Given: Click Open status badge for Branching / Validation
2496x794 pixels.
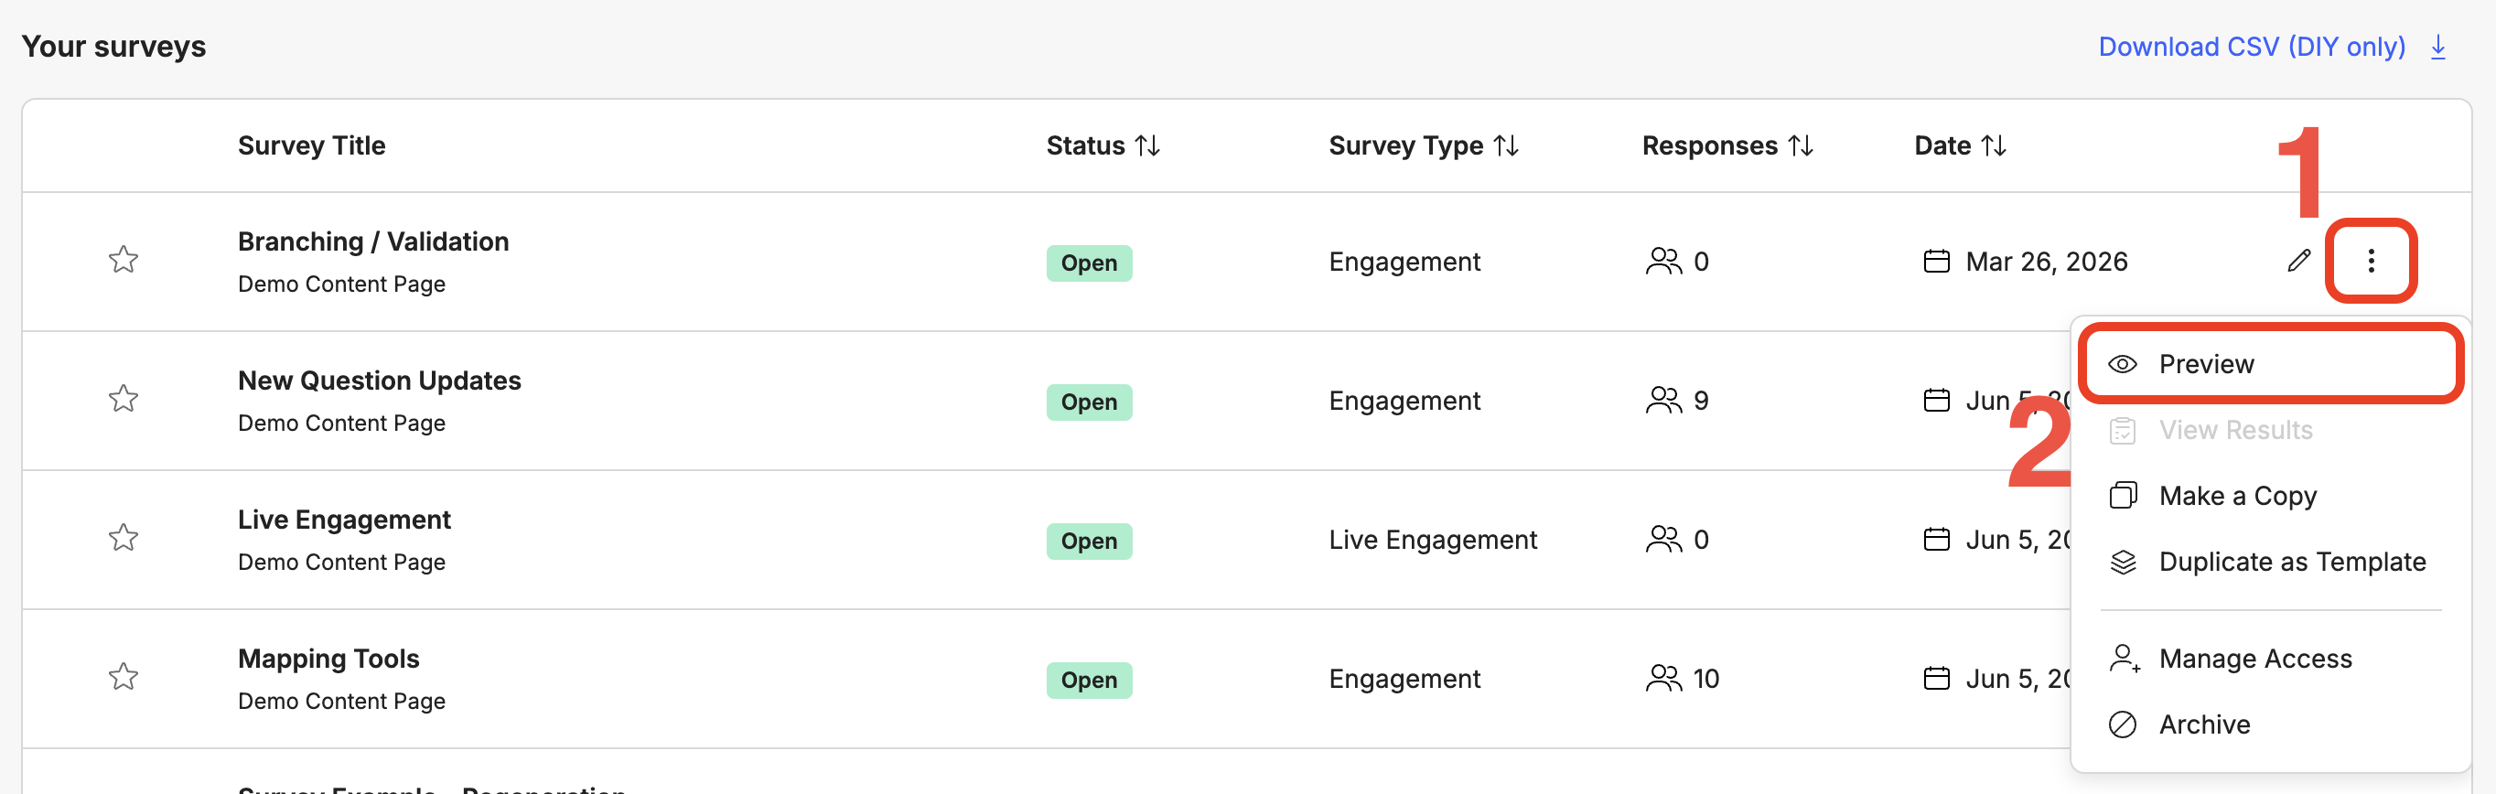Looking at the screenshot, I should coord(1089,263).
